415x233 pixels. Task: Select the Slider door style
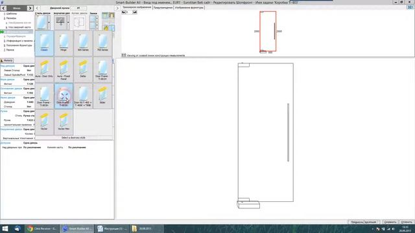click(x=102, y=96)
